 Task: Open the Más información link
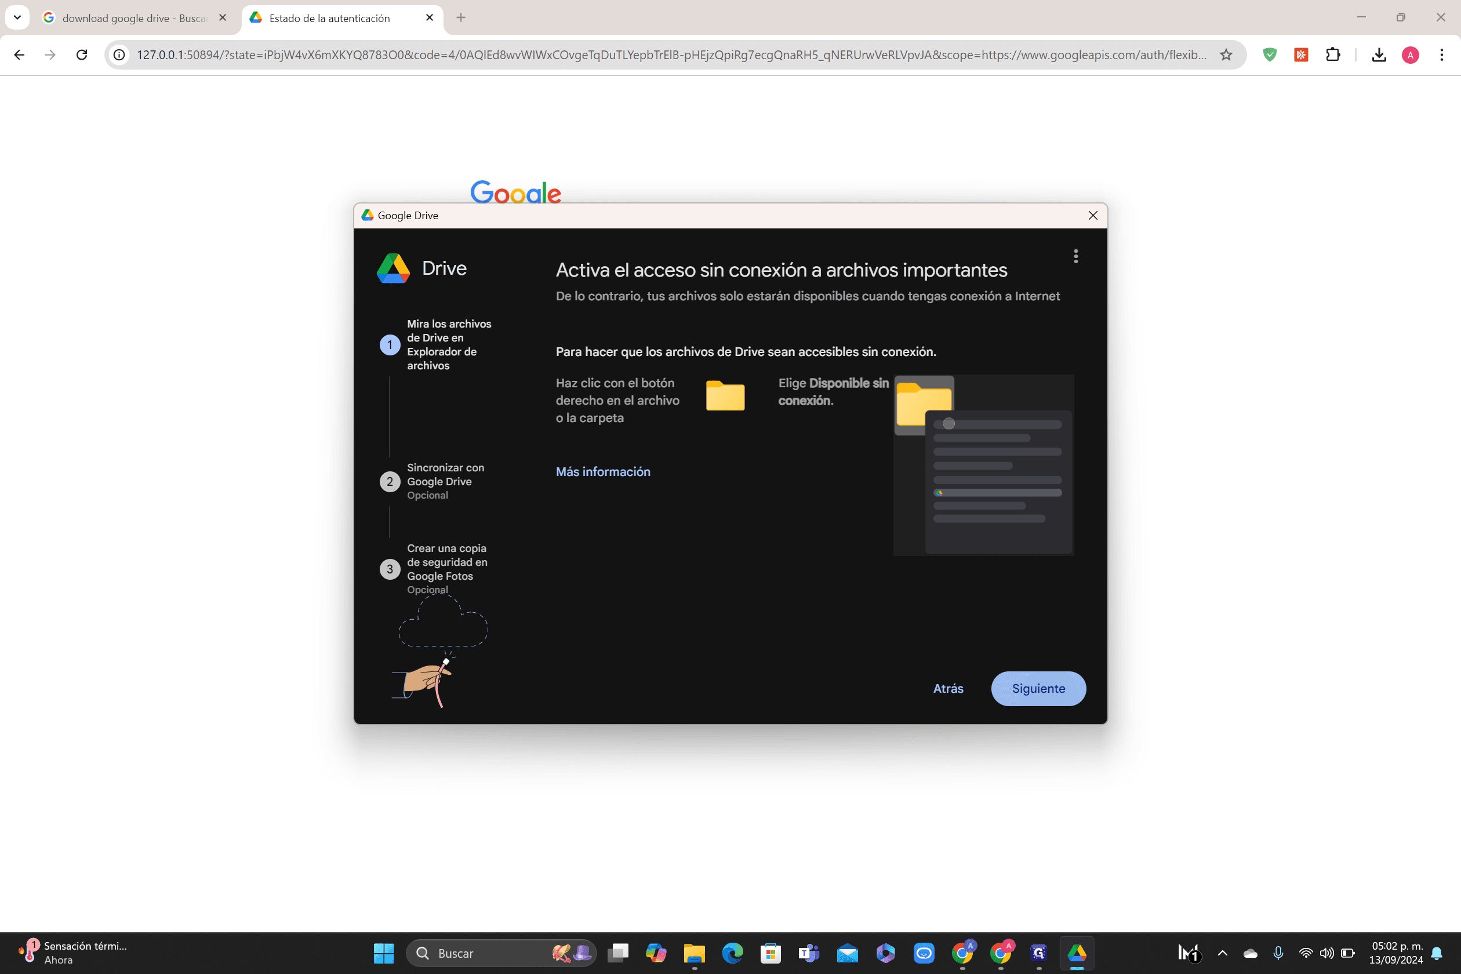pos(602,471)
